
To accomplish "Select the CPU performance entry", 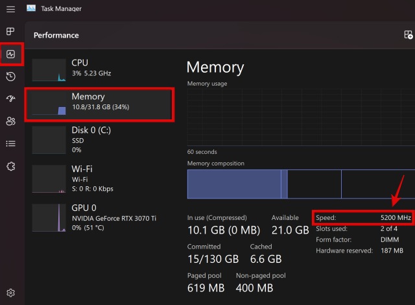I will click(x=100, y=69).
